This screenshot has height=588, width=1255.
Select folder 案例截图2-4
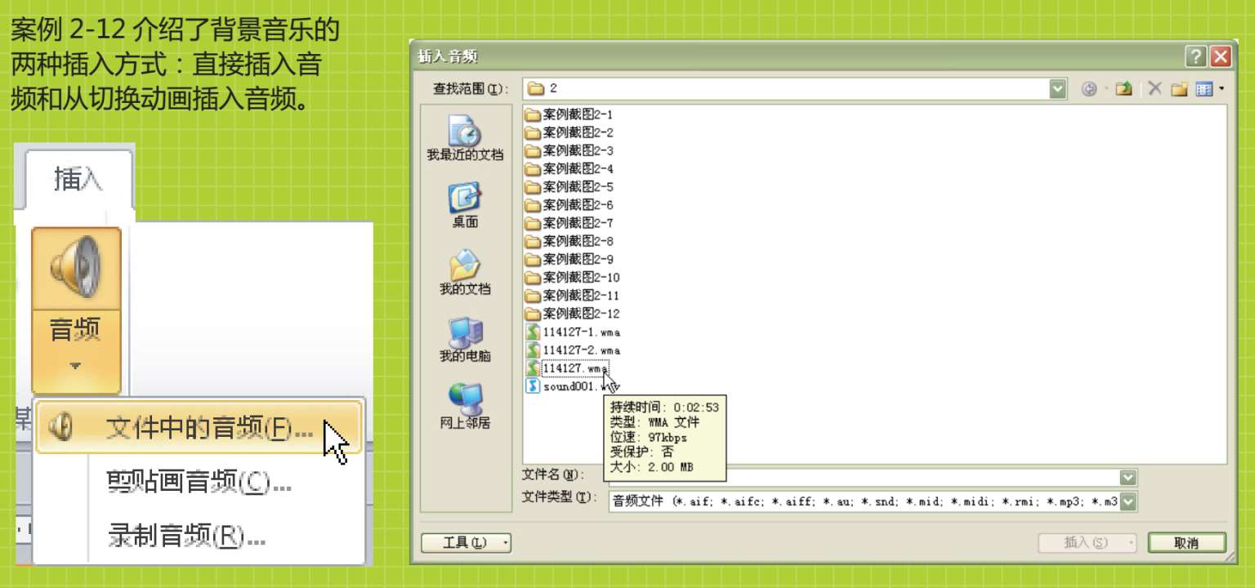[569, 169]
